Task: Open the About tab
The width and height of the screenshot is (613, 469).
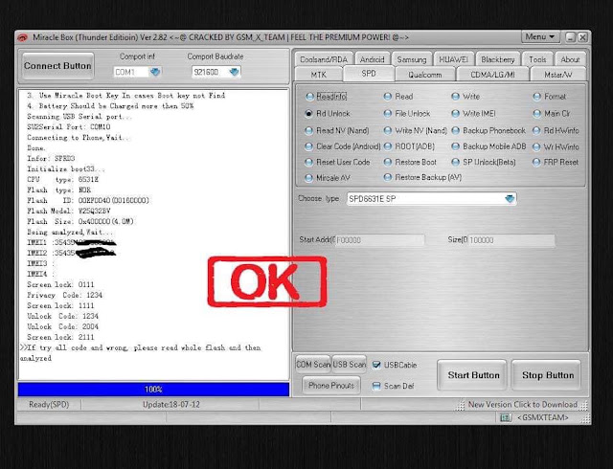Action: [x=571, y=59]
